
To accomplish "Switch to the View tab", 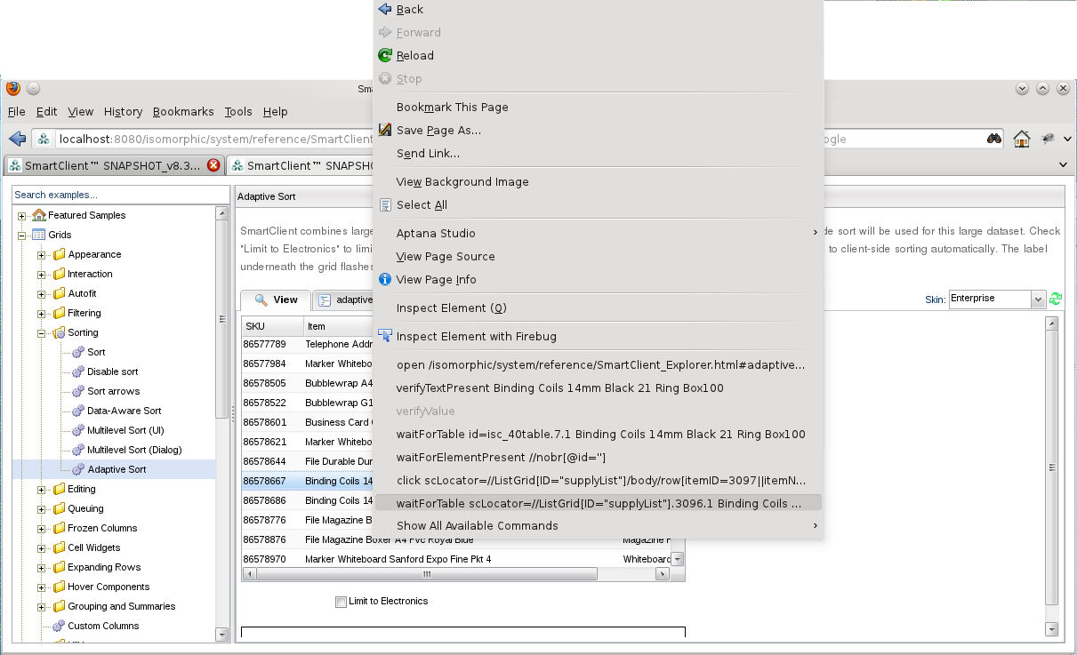I will 276,300.
